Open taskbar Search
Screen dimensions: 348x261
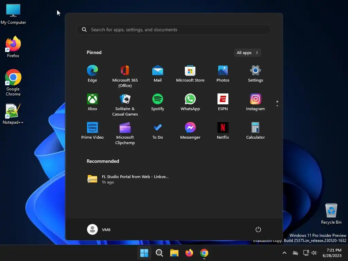pos(159,253)
